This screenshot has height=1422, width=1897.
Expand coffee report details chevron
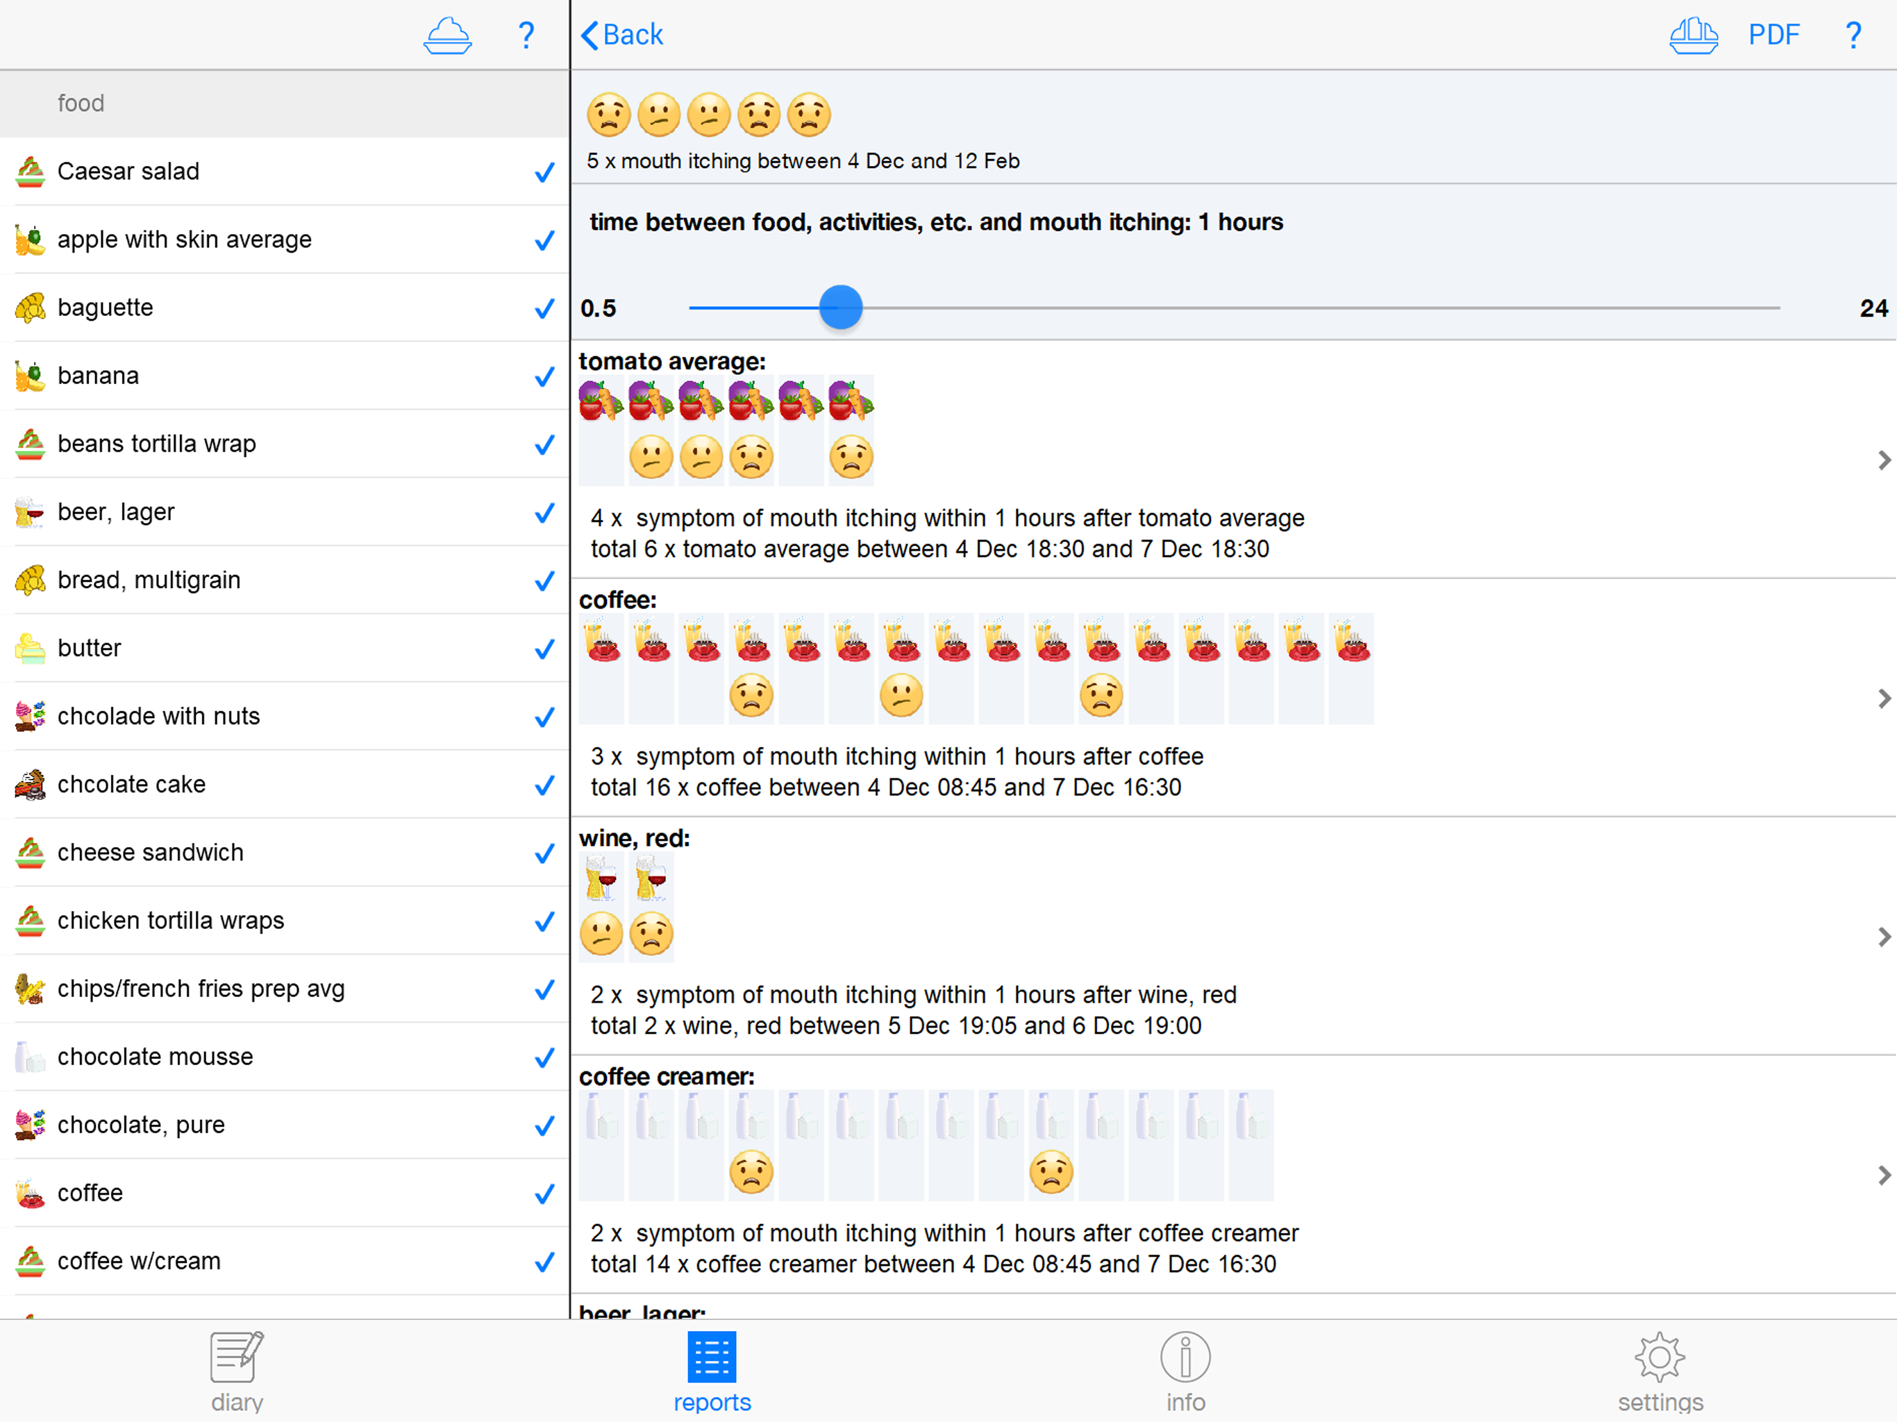click(1883, 698)
